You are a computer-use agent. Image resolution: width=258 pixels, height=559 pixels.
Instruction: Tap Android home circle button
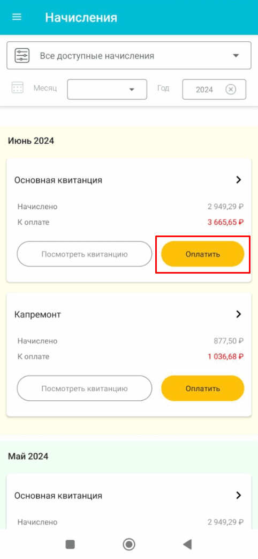coord(129,544)
